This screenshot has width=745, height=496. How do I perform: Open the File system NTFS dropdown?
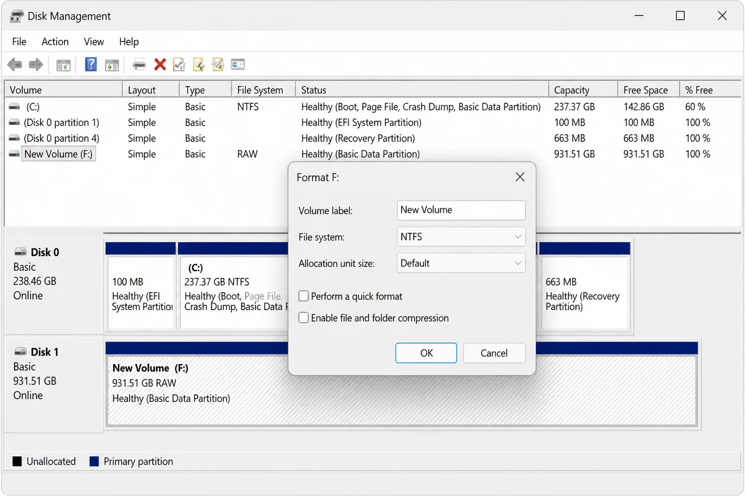(x=461, y=237)
